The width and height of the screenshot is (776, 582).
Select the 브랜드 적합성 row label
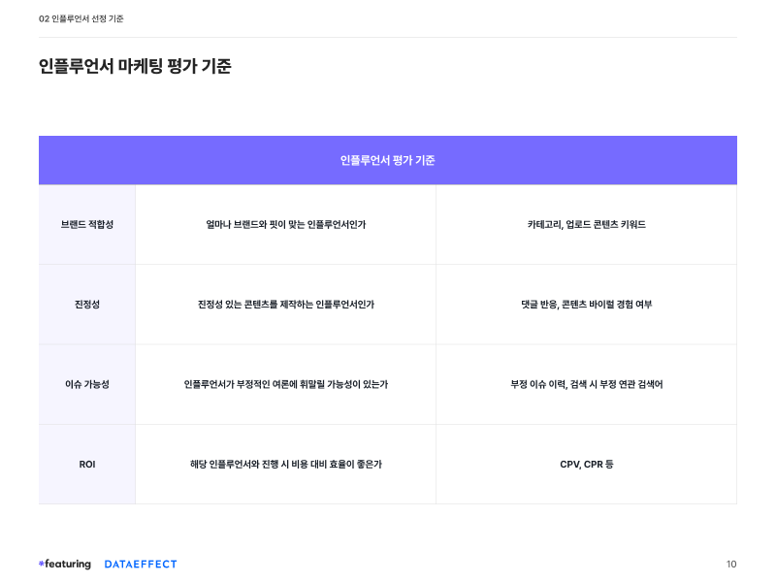(87, 225)
